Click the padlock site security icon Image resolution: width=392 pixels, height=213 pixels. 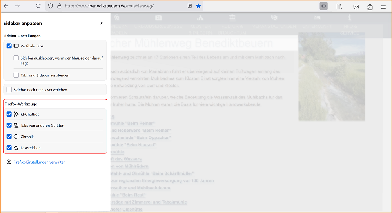(59, 6)
